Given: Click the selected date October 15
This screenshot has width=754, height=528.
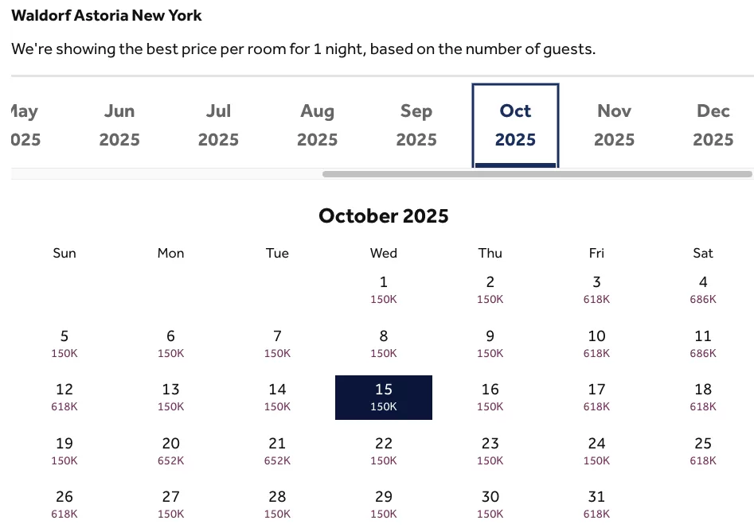Looking at the screenshot, I should [x=384, y=398].
